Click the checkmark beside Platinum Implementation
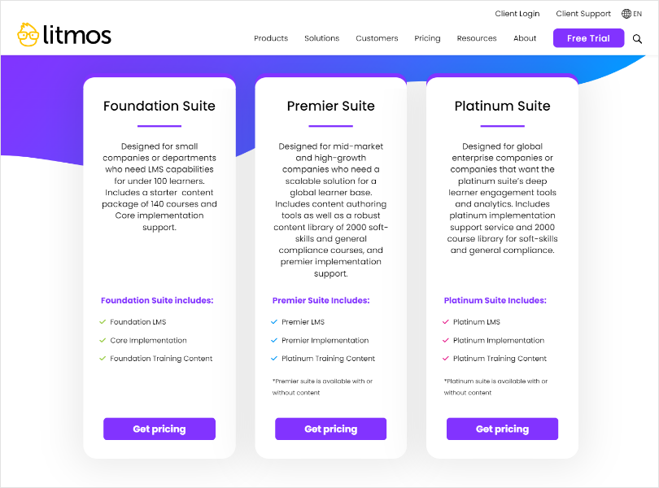The height and width of the screenshot is (488, 659). point(446,341)
